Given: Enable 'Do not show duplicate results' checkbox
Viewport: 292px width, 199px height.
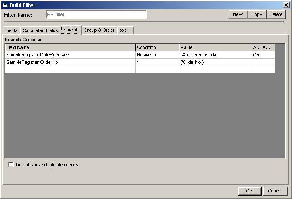Looking at the screenshot, I should [x=11, y=165].
